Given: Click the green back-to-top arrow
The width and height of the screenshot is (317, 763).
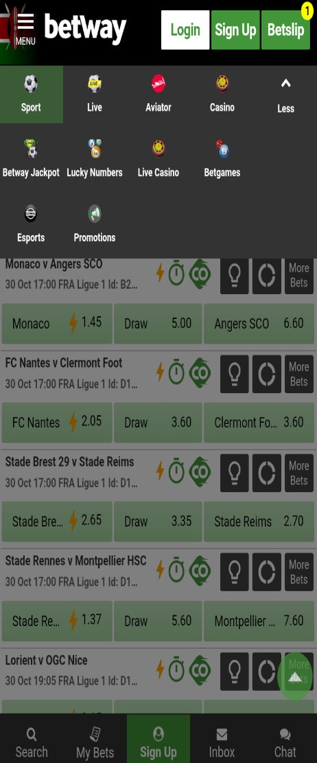Looking at the screenshot, I should pos(295,677).
